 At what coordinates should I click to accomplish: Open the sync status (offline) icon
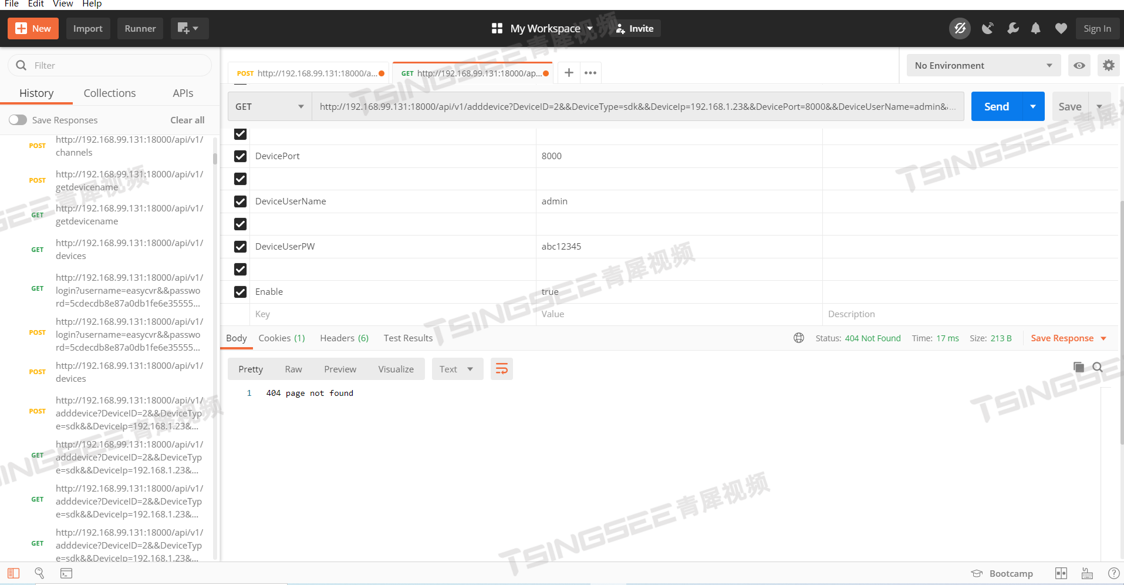960,28
